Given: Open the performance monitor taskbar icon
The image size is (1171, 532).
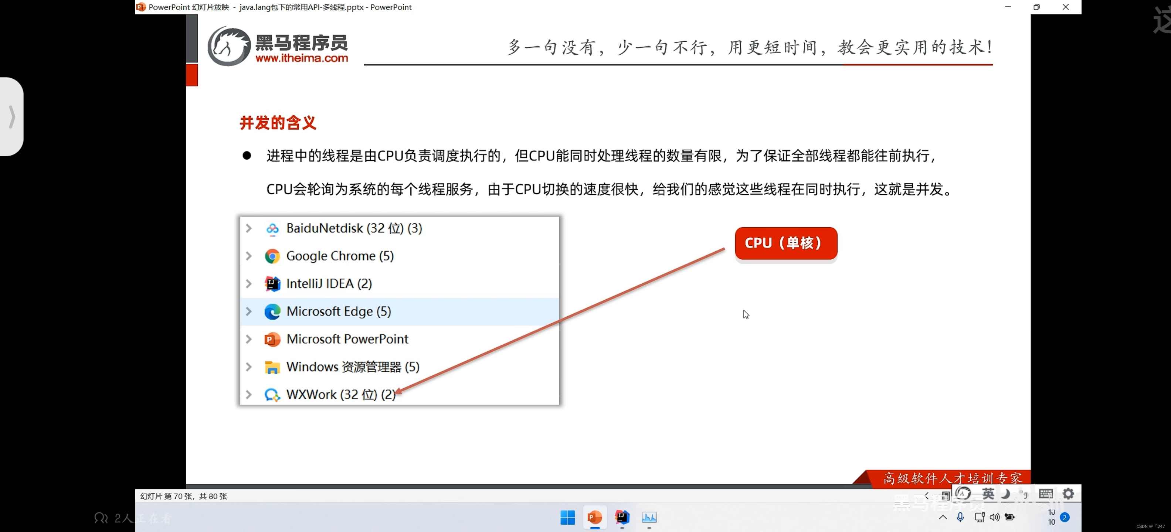Looking at the screenshot, I should click(x=649, y=517).
